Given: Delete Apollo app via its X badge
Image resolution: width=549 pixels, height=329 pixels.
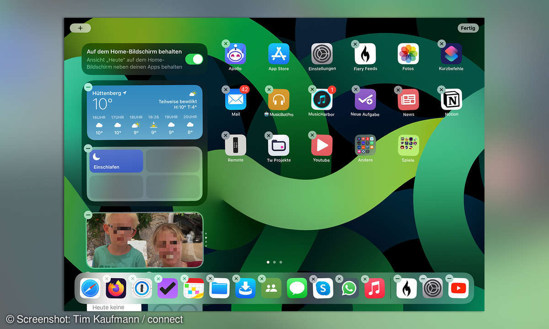Looking at the screenshot, I should tap(225, 44).
